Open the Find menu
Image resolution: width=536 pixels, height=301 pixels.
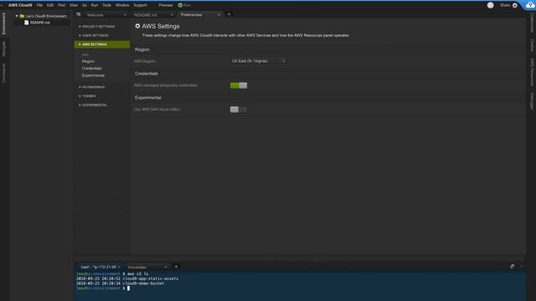61,5
